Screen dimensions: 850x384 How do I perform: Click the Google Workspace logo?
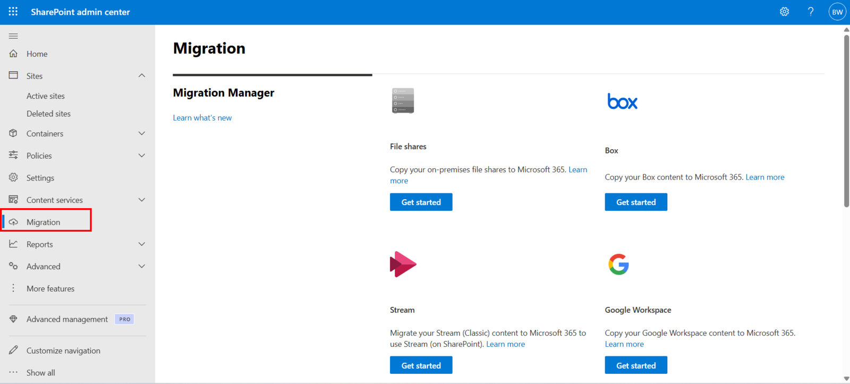click(x=618, y=264)
